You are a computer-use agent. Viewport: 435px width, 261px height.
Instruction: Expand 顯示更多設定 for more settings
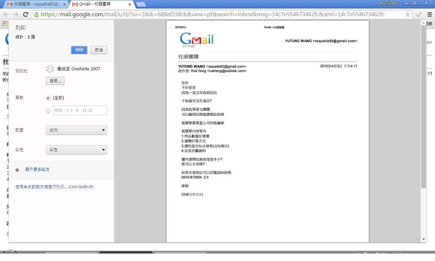coord(37,170)
